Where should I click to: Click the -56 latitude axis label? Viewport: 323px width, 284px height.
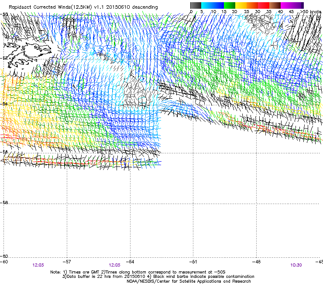coord(4,152)
